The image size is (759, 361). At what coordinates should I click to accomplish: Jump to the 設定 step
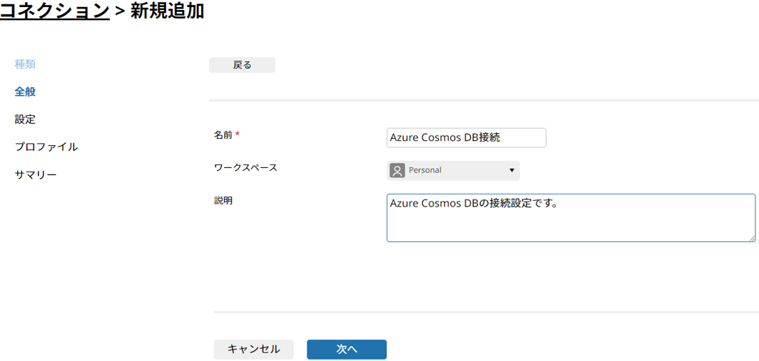point(25,120)
